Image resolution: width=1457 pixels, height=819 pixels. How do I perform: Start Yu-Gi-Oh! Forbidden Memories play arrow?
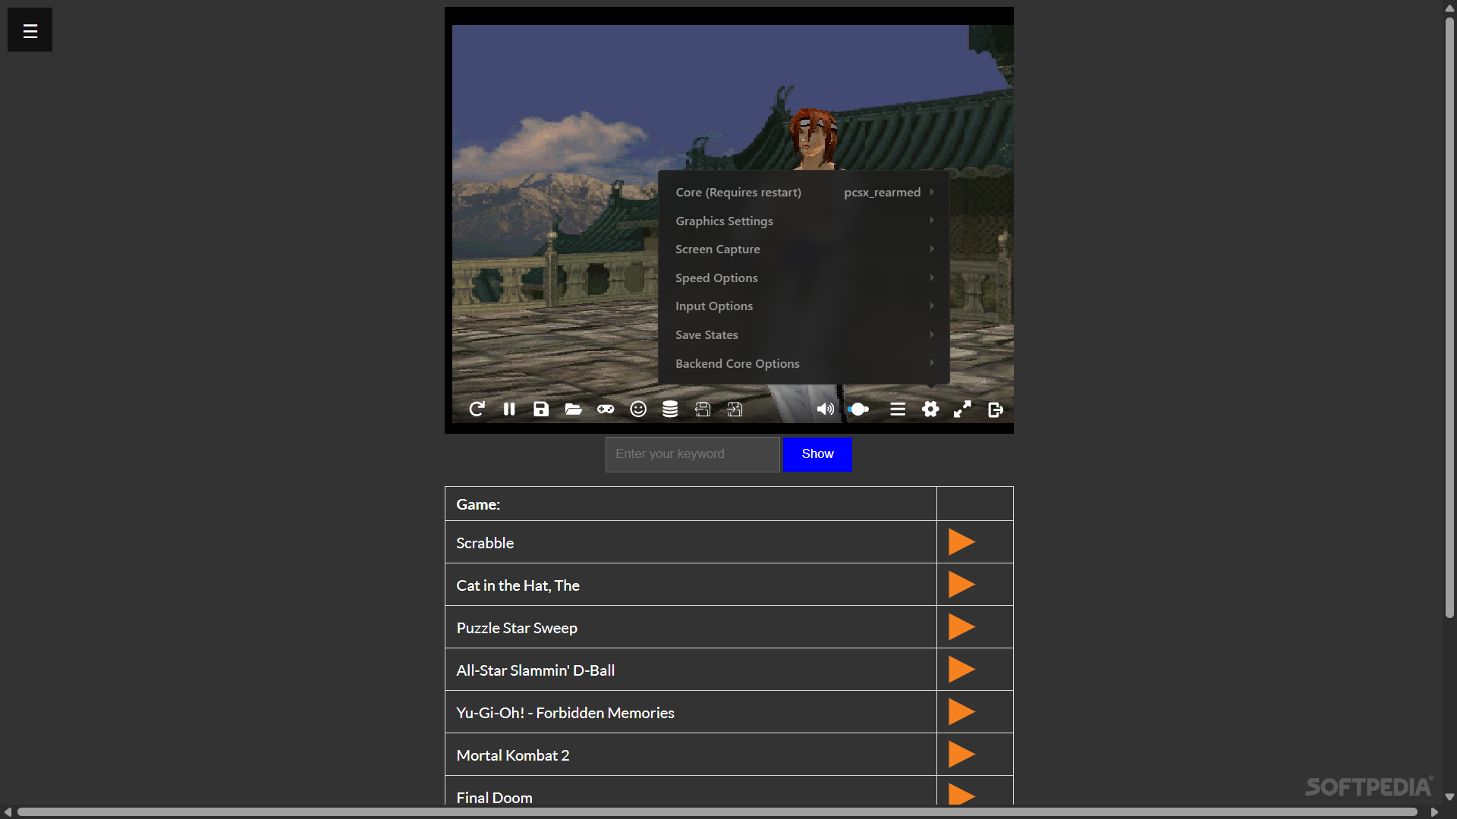961,712
